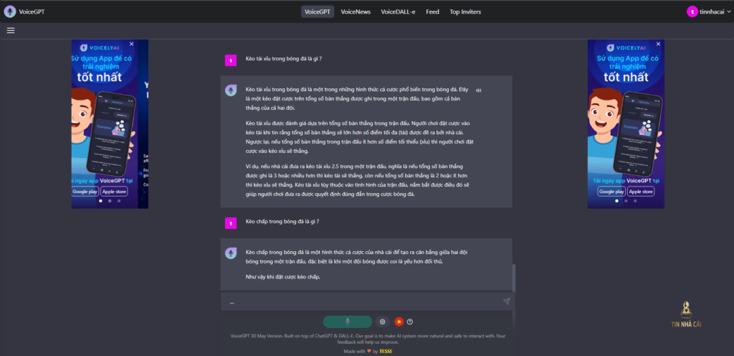Switch to the VoiceNews tab
734x356 pixels.
355,11
